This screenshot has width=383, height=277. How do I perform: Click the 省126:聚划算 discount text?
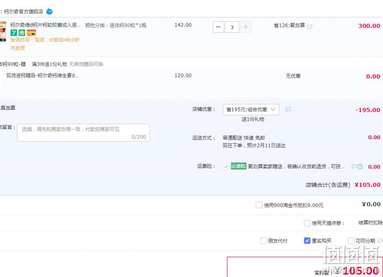289,25
